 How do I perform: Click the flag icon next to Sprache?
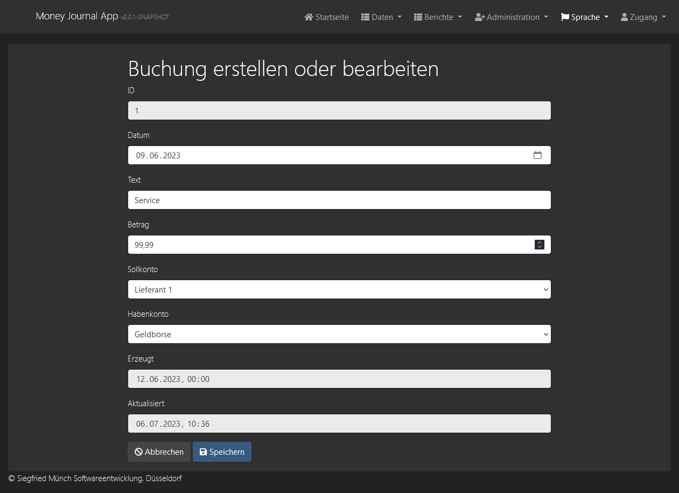(565, 17)
